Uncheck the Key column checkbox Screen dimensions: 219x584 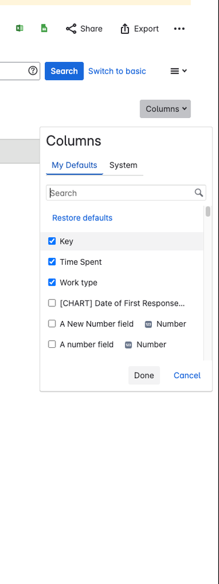52,241
